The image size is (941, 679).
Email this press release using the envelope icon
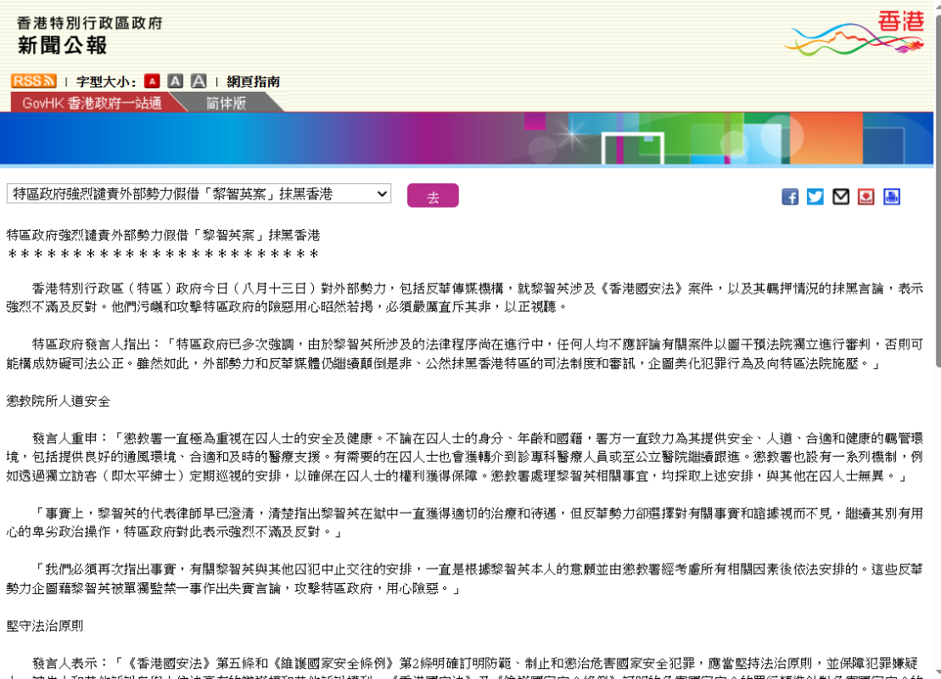841,197
